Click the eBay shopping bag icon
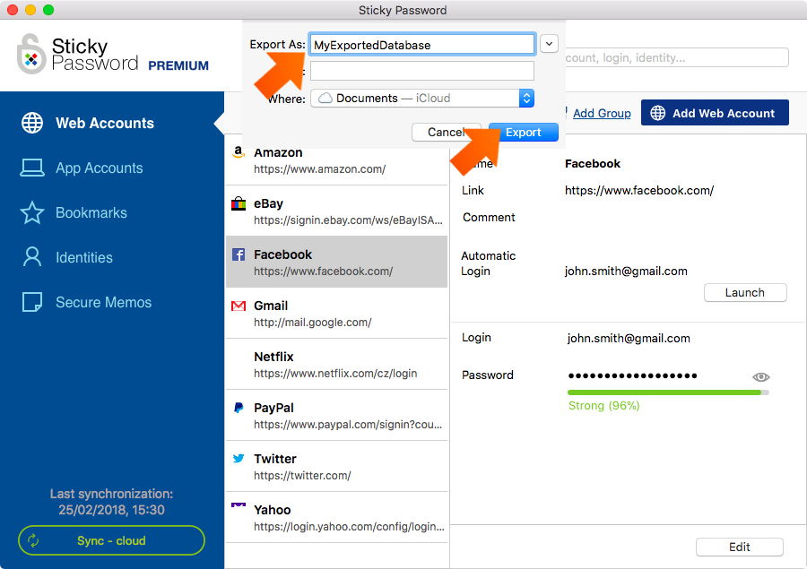 (239, 203)
